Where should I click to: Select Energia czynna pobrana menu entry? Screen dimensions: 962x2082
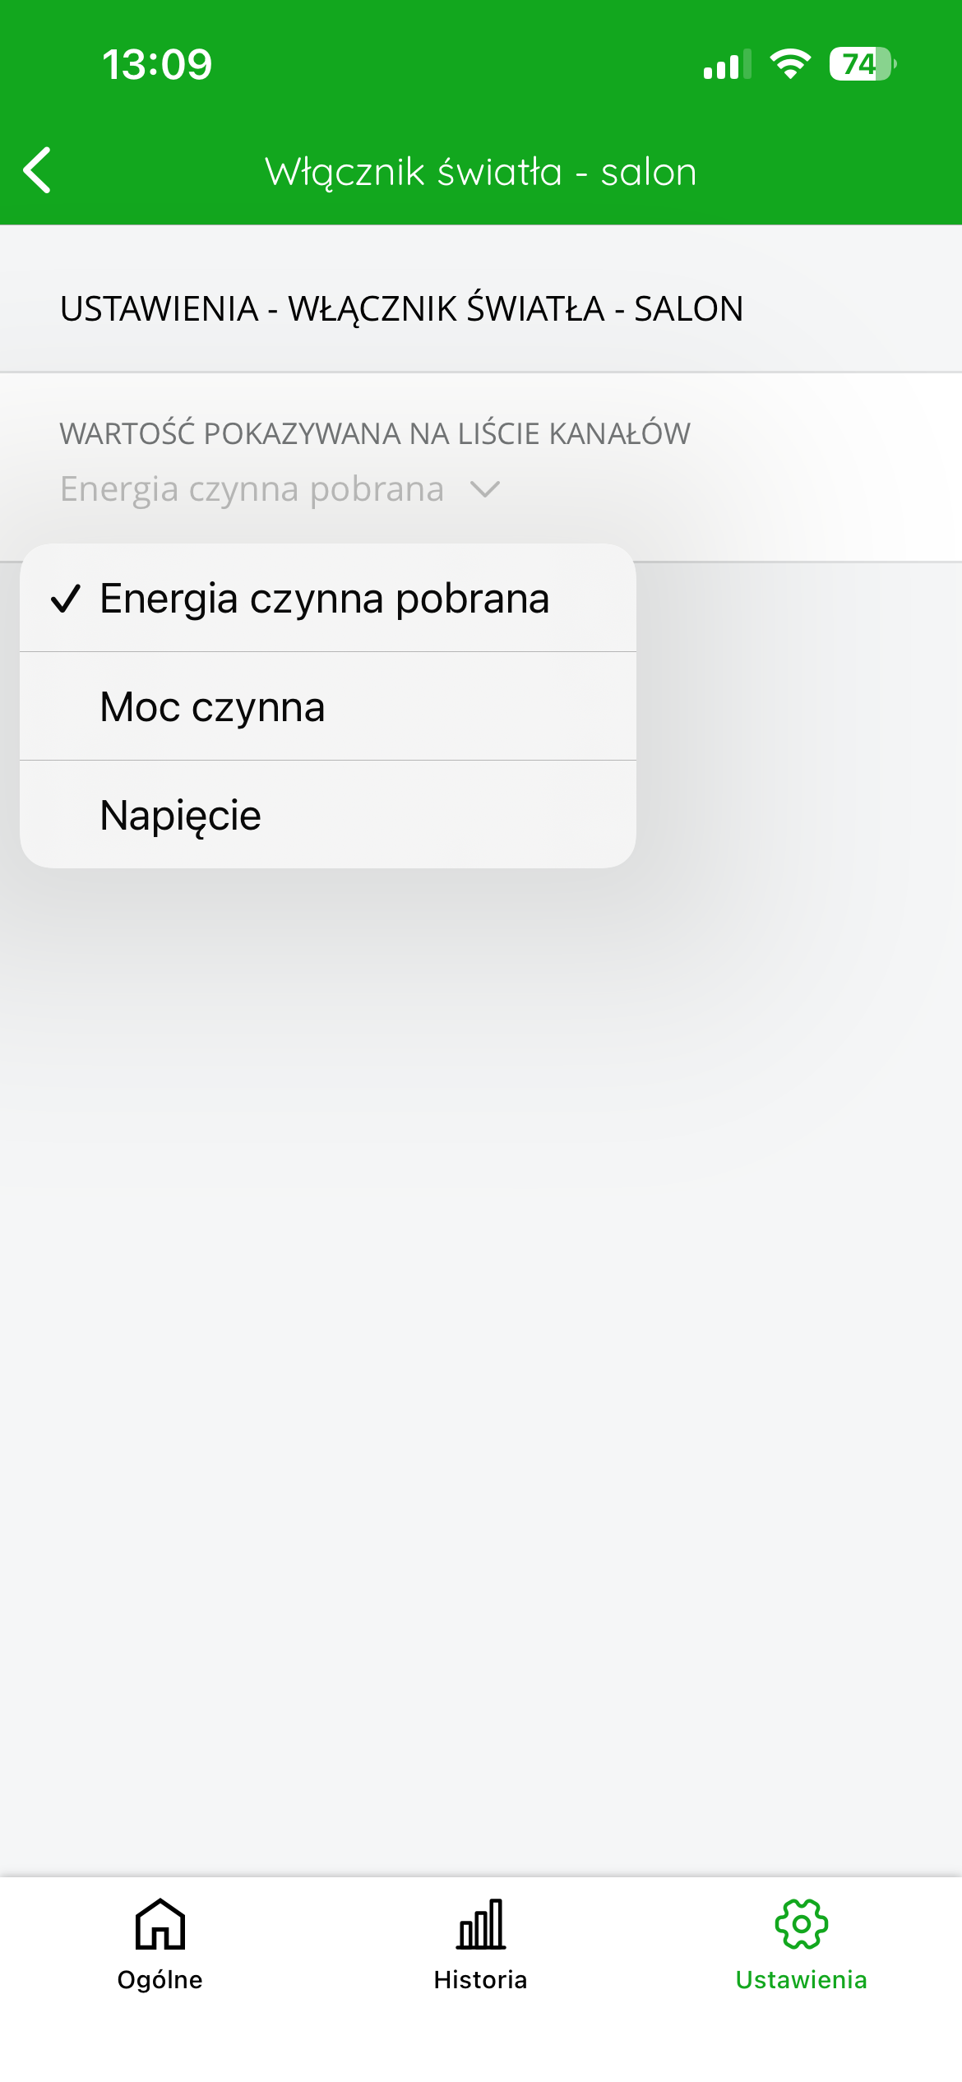(328, 598)
